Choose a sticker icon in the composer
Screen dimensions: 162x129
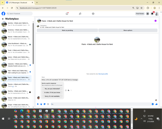[45, 104]
